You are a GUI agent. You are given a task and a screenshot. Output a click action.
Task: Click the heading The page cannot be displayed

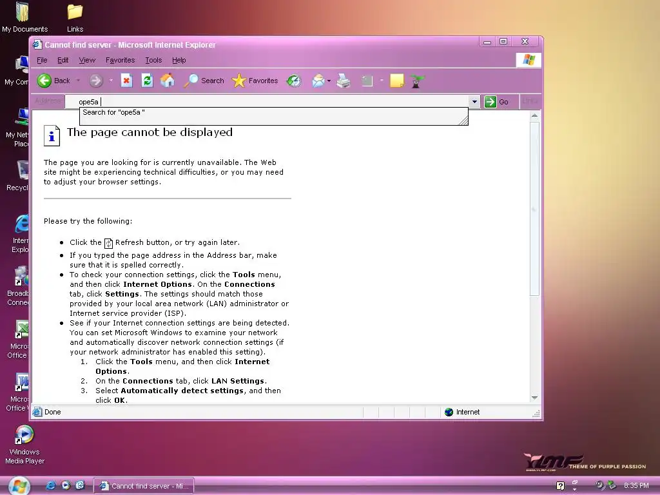coord(150,132)
